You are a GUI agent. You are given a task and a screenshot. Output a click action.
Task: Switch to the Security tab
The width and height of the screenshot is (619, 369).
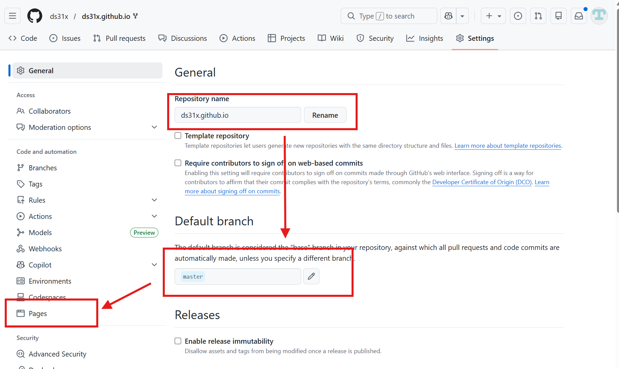point(375,38)
